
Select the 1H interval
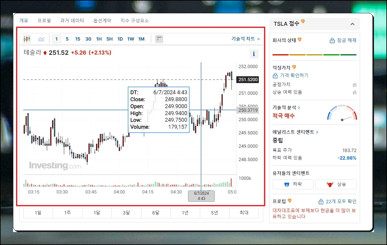coord(99,39)
